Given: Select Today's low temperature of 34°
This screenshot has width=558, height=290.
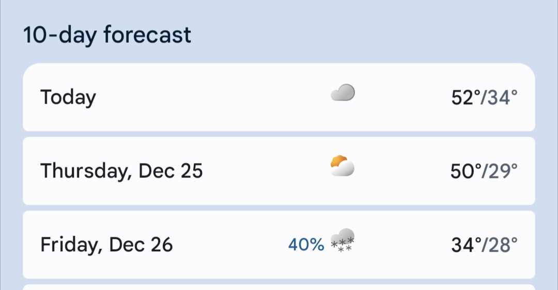Looking at the screenshot, I should pos(501,98).
